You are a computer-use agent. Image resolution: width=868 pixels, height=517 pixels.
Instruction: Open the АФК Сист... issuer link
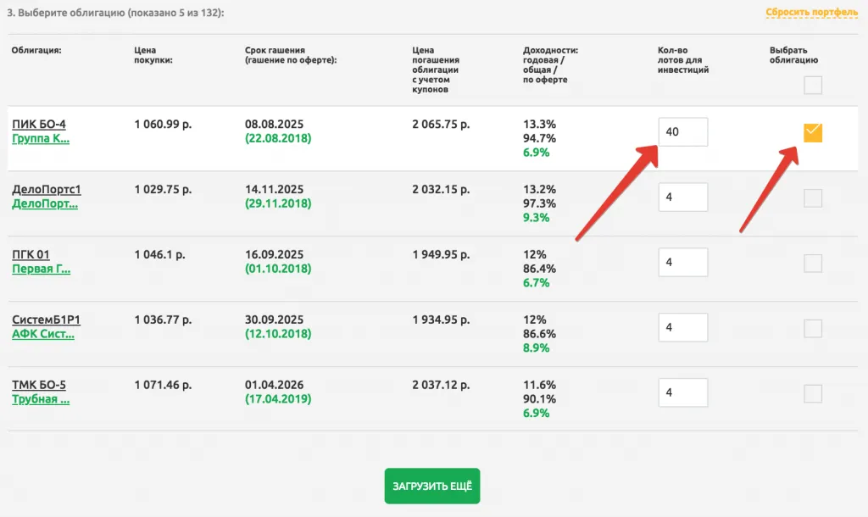coord(43,335)
